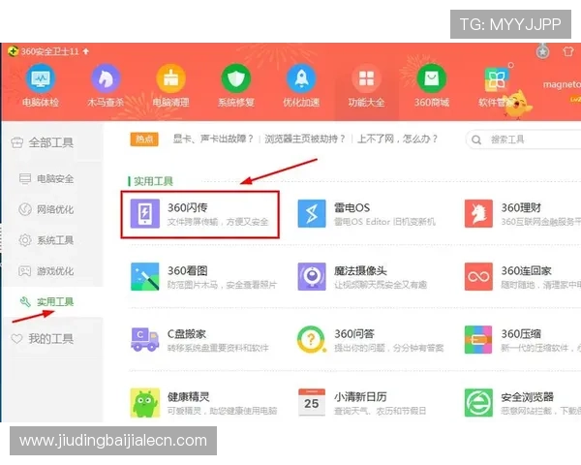Click the 搜索工具 search field

click(523, 139)
